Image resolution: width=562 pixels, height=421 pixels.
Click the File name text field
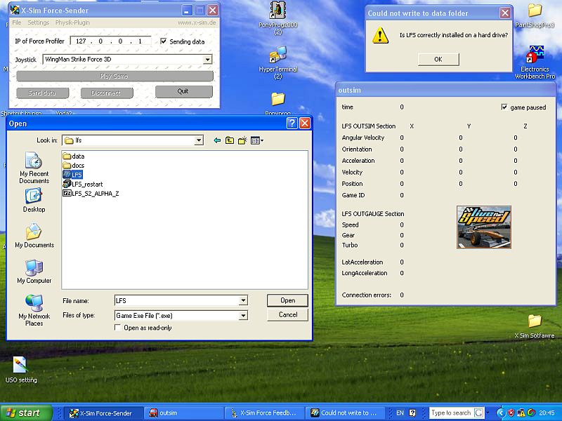point(177,300)
